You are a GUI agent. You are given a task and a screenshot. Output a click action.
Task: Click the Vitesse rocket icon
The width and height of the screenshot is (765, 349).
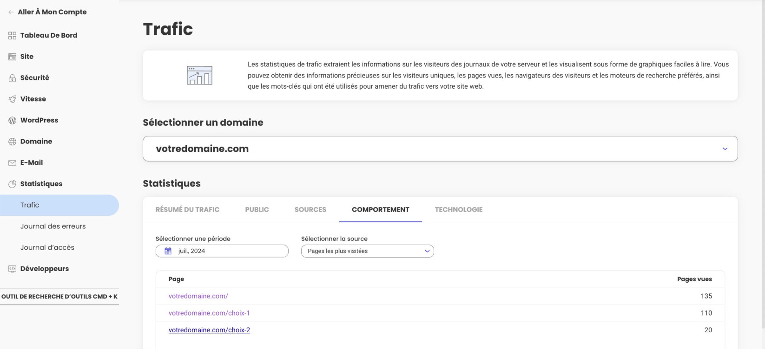pyautogui.click(x=13, y=99)
